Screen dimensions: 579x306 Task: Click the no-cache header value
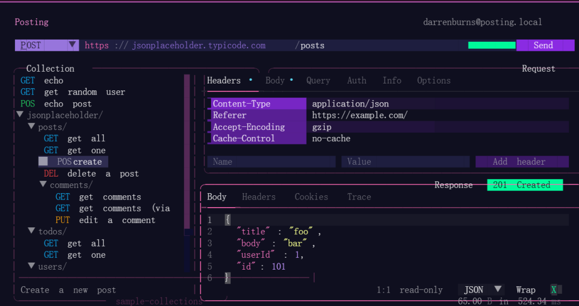tap(331, 138)
